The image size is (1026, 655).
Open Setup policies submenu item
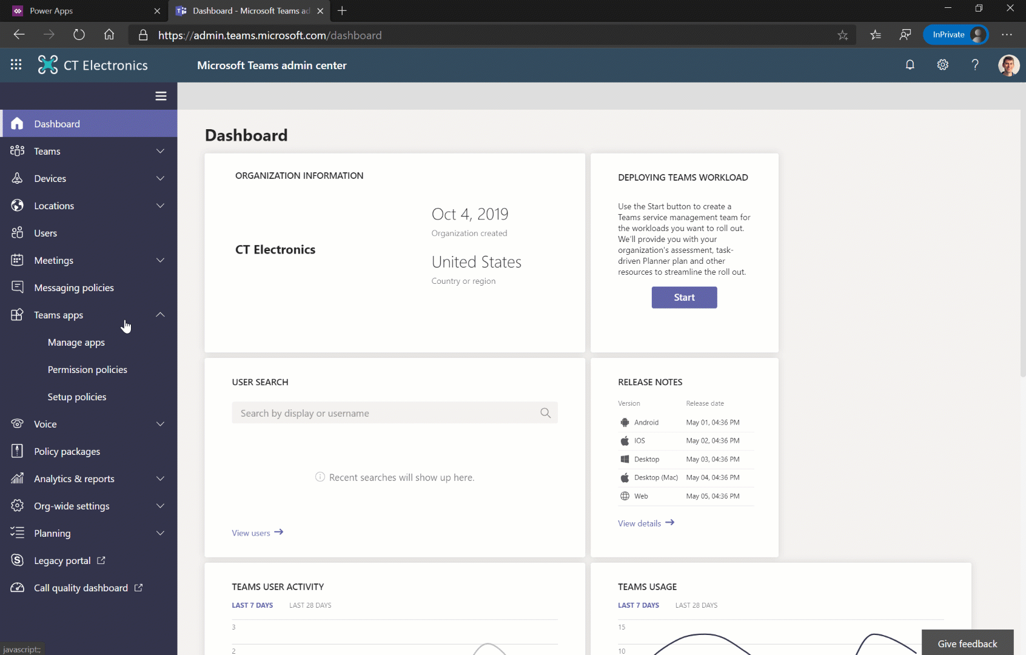[x=77, y=397]
